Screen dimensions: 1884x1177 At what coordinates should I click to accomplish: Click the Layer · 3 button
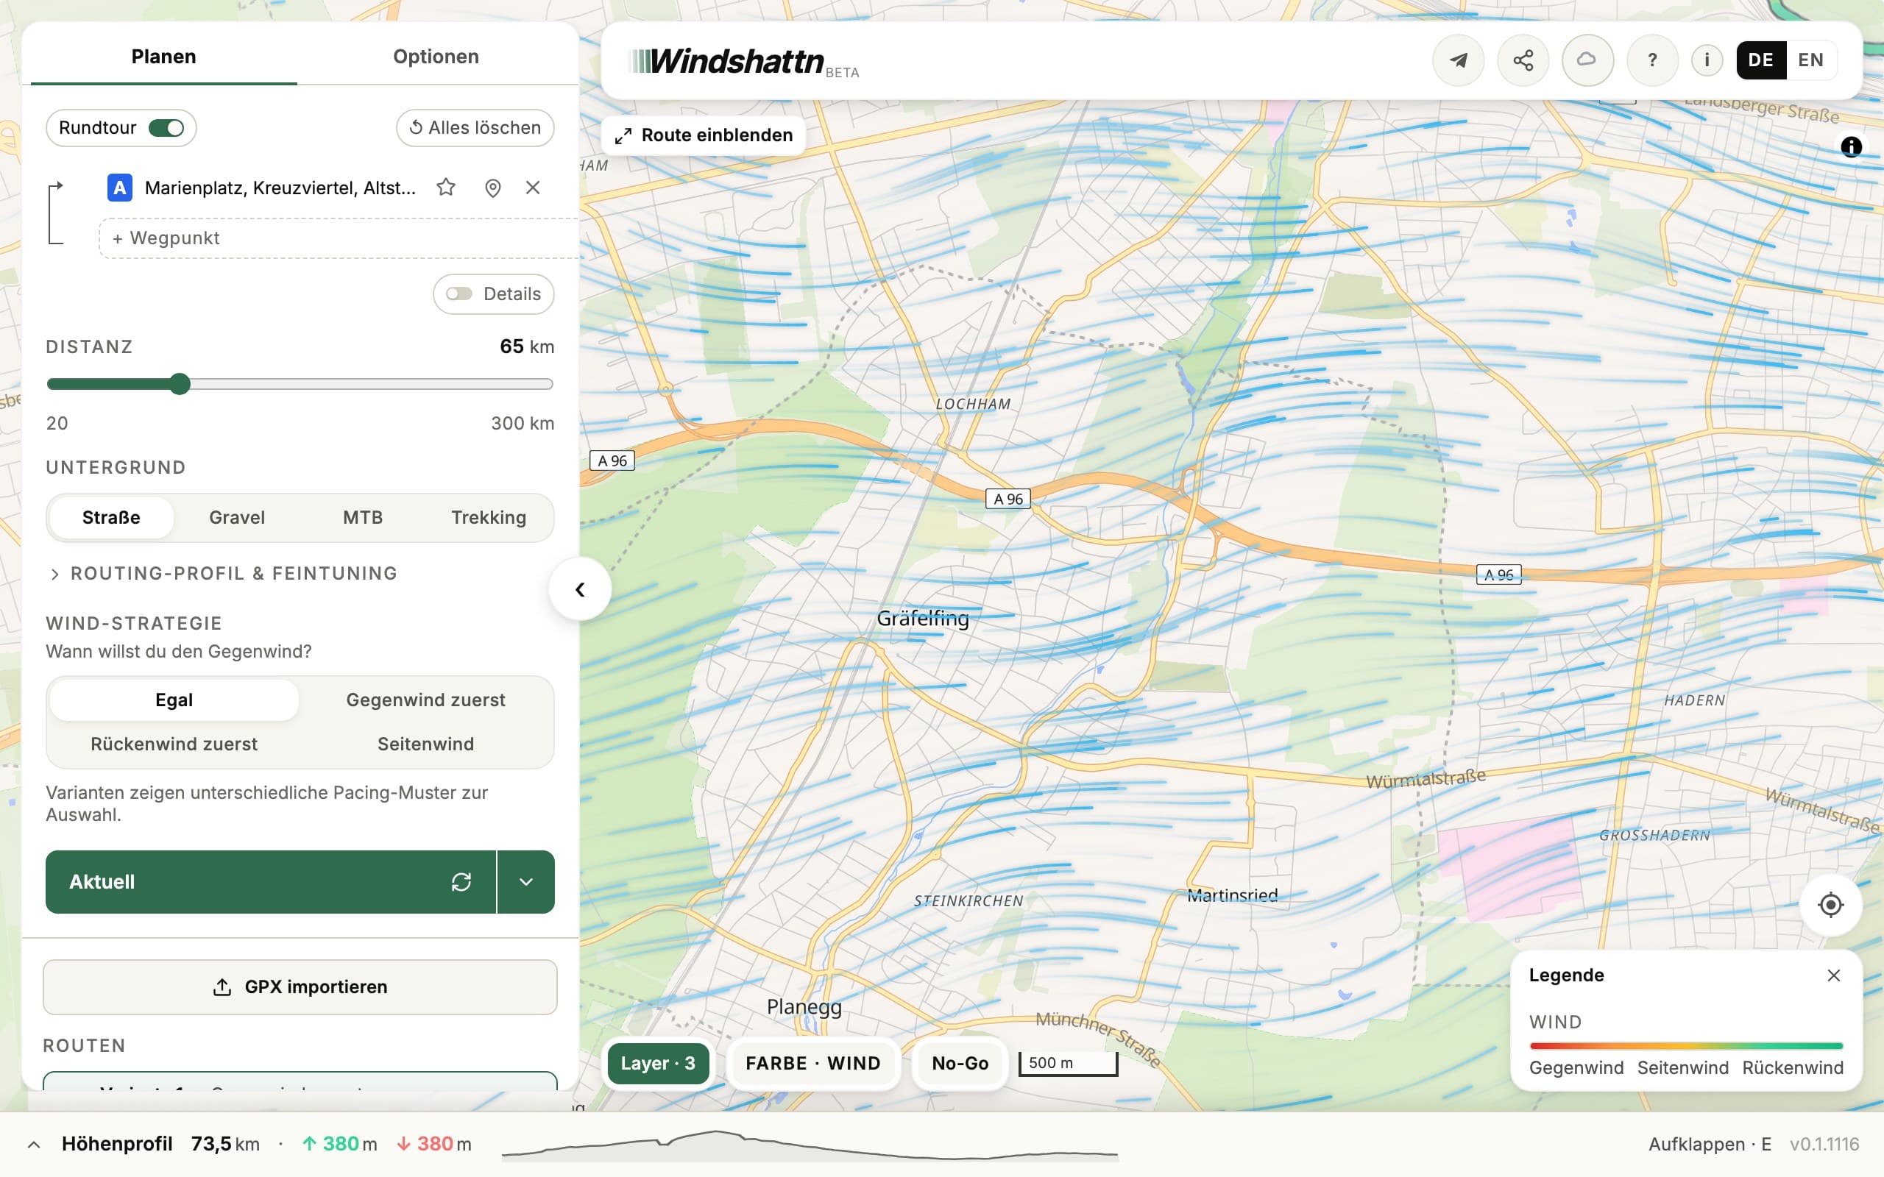[x=658, y=1064]
